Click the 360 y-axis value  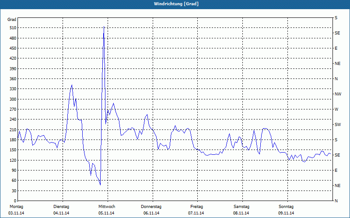[13, 79]
